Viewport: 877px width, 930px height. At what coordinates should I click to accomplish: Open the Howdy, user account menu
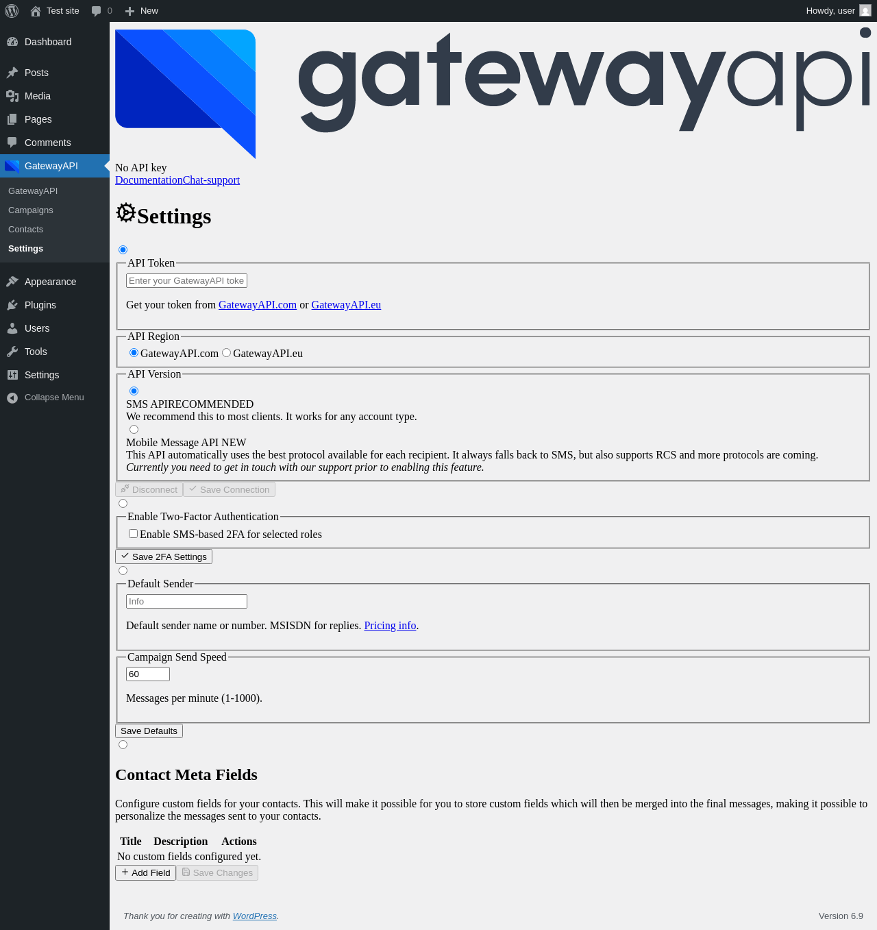(839, 11)
